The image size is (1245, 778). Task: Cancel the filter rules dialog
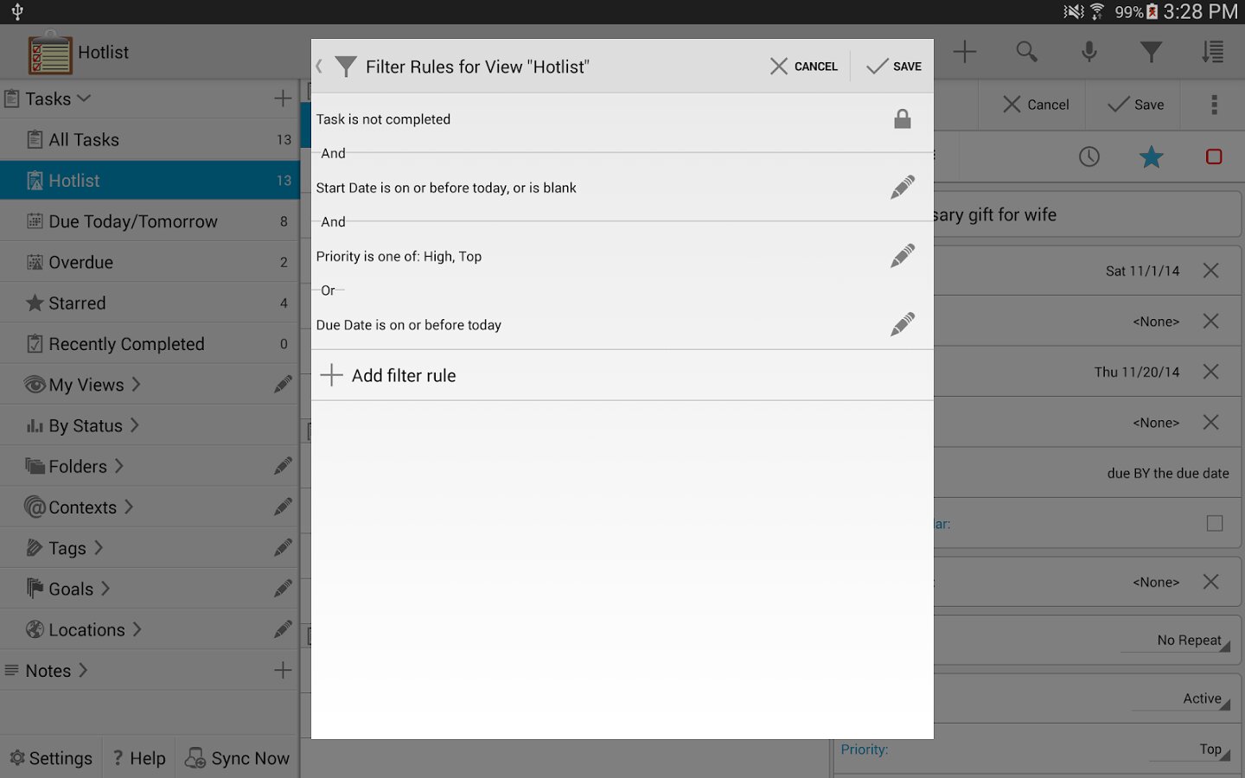[804, 67]
